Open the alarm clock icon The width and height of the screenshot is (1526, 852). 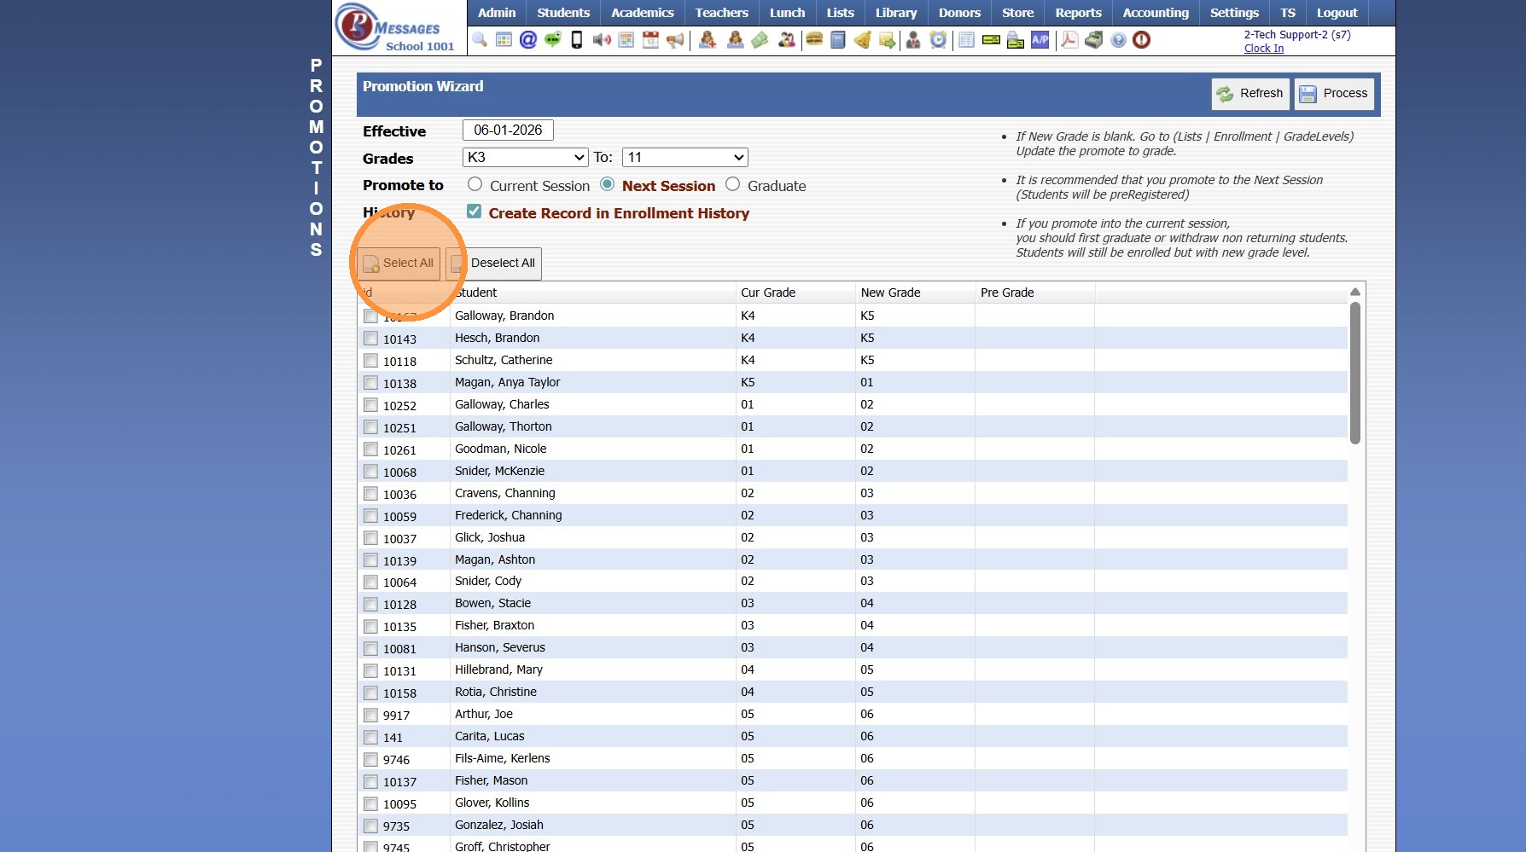tap(938, 40)
